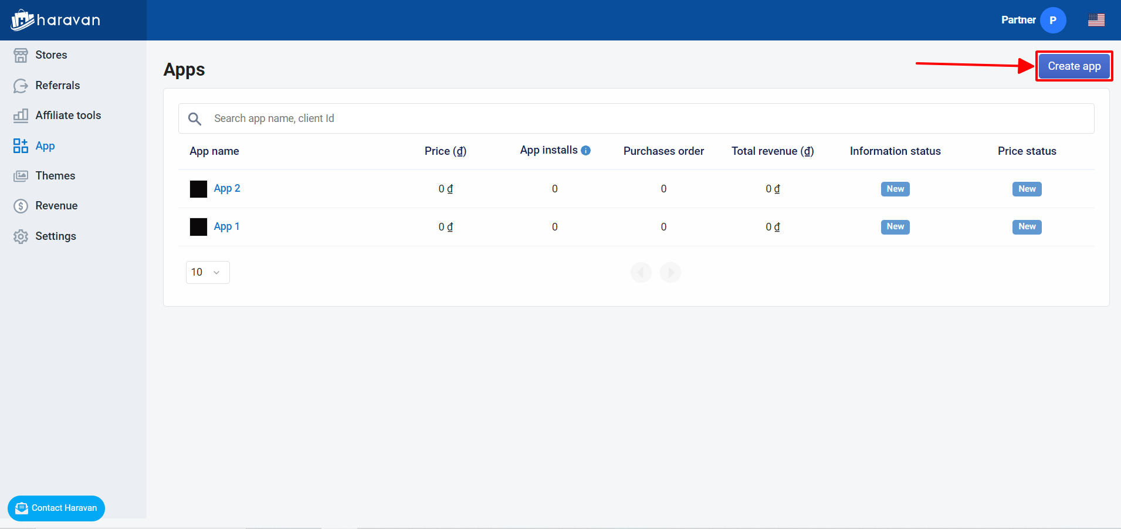Click the App installs info tooltip icon
Viewport: 1121px width, 529px height.
point(586,150)
